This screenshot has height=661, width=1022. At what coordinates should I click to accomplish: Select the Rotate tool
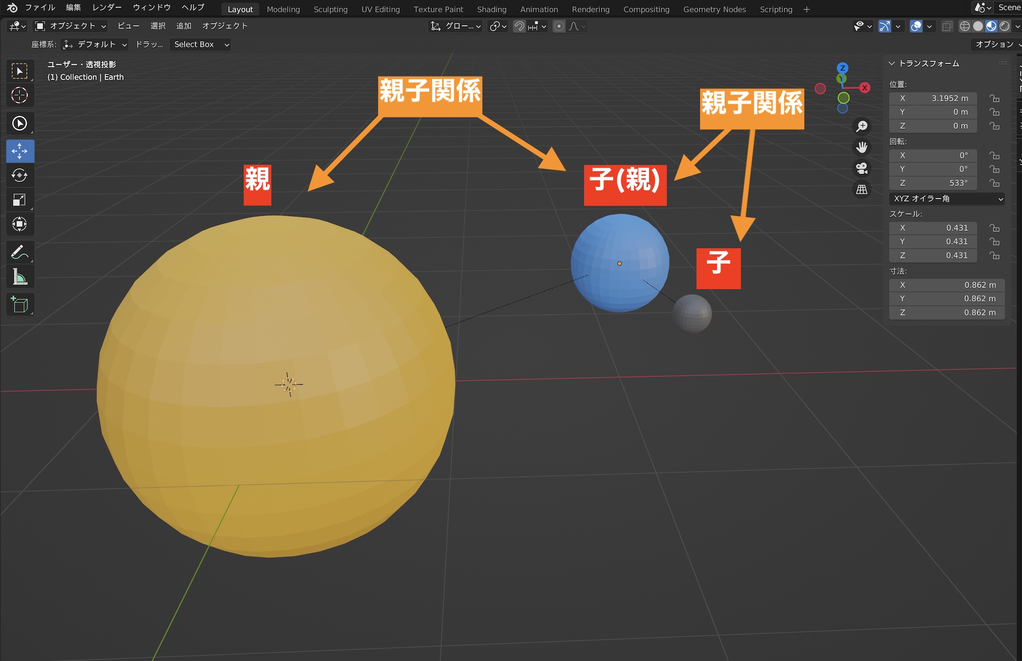20,175
